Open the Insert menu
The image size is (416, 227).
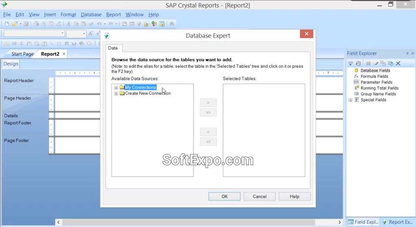(x=50, y=15)
